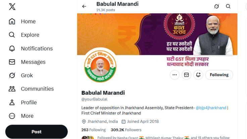Open Grok in the sidebar
Viewport: 247px width, 139px height.
click(27, 76)
